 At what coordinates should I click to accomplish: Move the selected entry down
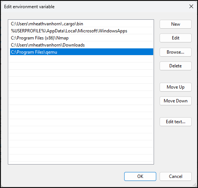tap(176, 101)
